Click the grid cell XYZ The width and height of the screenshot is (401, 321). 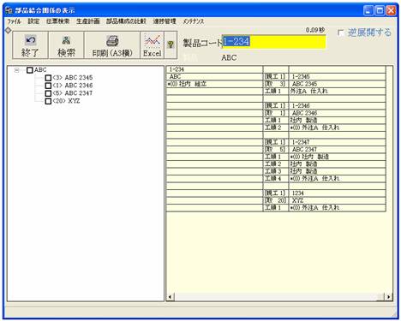click(338, 200)
